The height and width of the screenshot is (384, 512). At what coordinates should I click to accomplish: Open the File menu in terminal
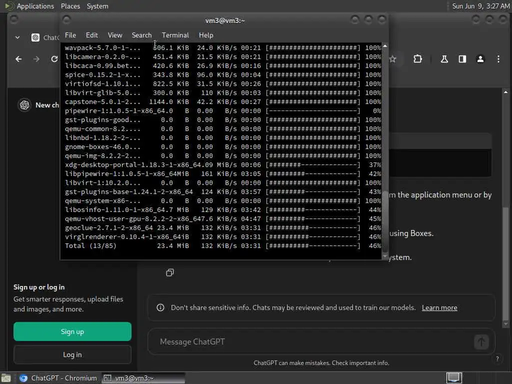[70, 35]
